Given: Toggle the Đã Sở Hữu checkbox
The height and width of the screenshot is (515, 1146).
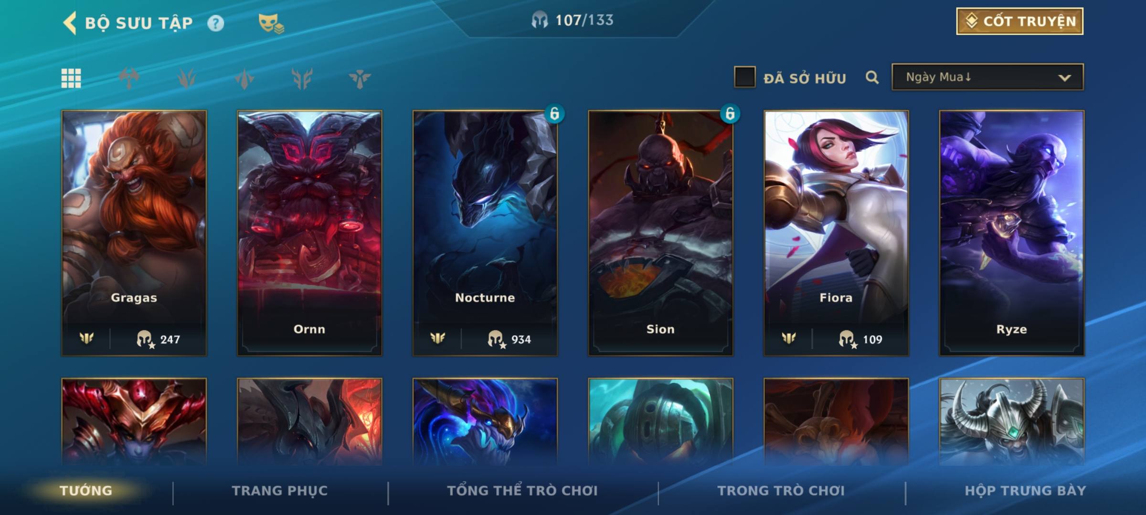Looking at the screenshot, I should pyautogui.click(x=744, y=77).
